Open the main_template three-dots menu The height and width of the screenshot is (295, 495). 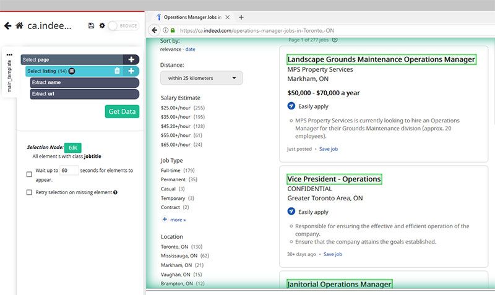pyautogui.click(x=9, y=54)
